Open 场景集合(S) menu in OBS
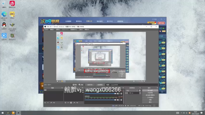This screenshot has height=115, width=205. (74, 30)
